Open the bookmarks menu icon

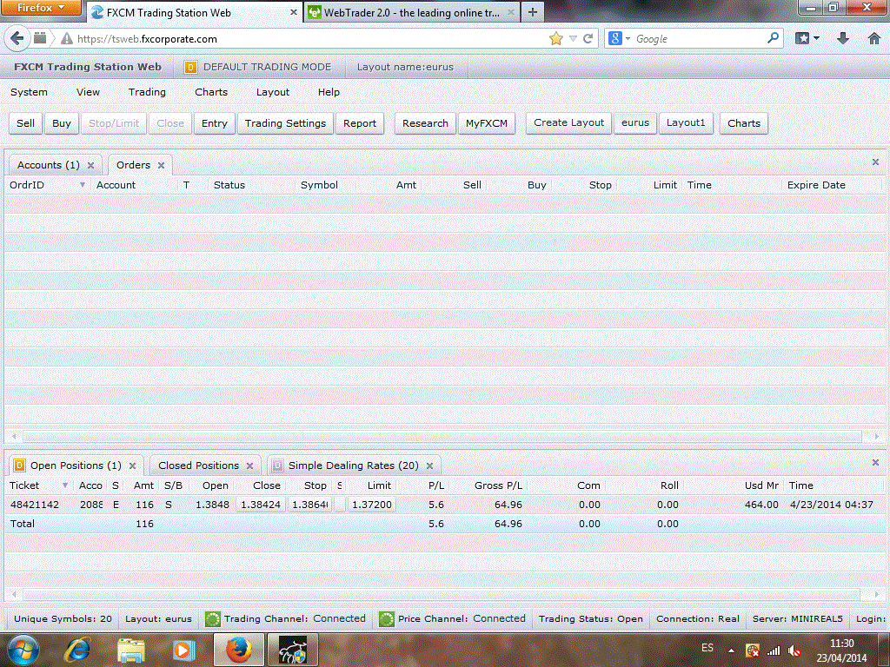pos(807,38)
